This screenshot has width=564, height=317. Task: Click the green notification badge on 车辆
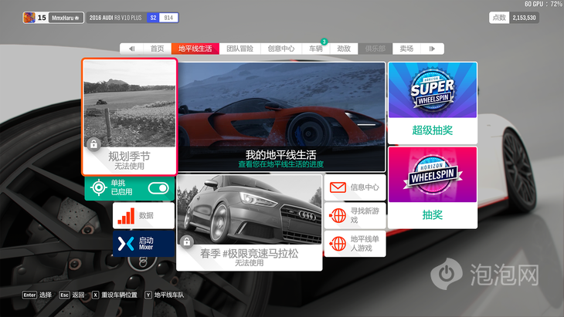pyautogui.click(x=324, y=42)
